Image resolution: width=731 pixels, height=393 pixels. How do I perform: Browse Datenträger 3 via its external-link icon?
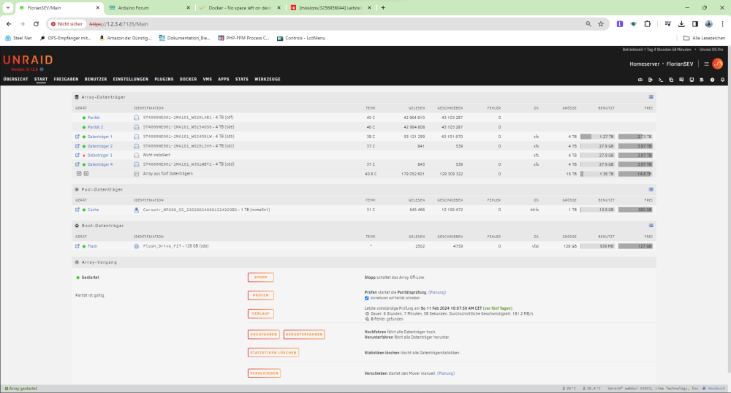coord(77,155)
